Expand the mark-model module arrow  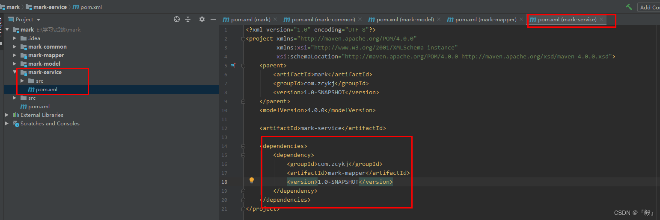[15, 64]
